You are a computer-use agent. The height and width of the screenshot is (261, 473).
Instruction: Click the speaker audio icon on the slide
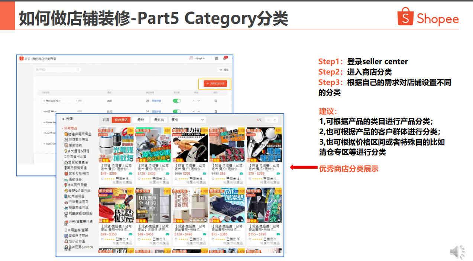click(x=457, y=252)
